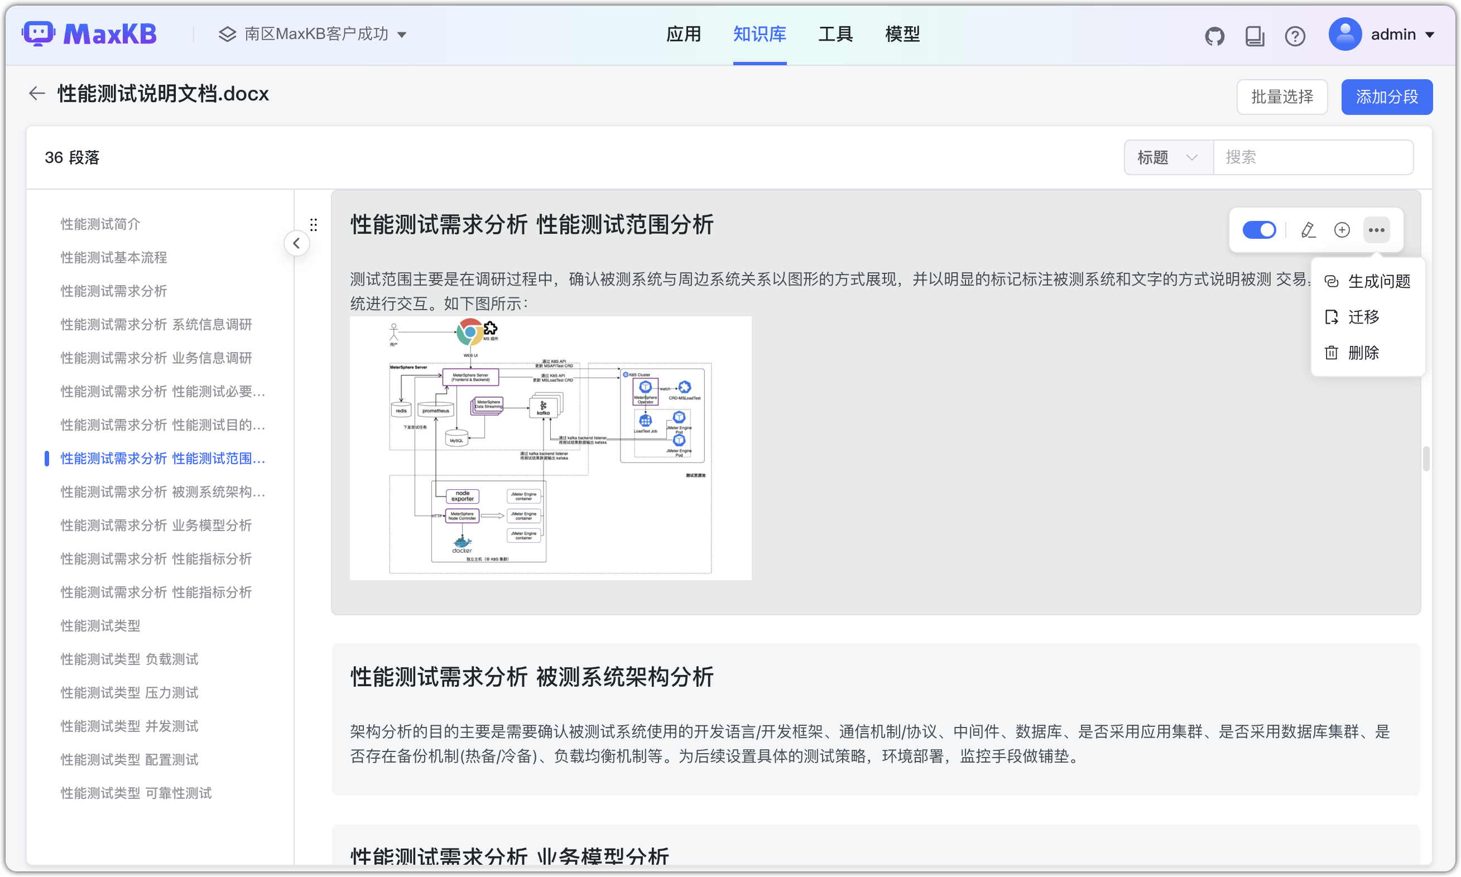This screenshot has width=1461, height=877.
Task: Jump to 性能测试类型 压力测试 in outline
Action: 129,692
